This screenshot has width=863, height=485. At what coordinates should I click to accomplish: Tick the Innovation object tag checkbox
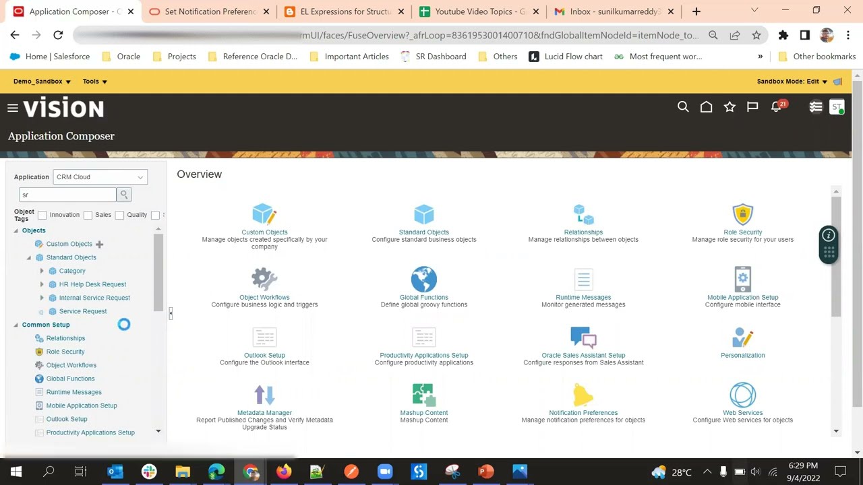point(42,215)
